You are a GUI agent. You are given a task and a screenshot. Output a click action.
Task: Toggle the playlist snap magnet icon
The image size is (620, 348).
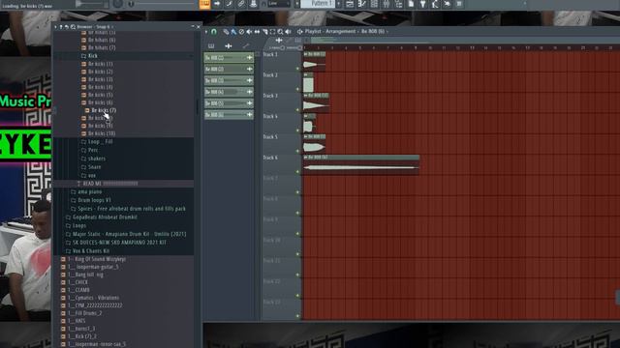click(x=214, y=32)
